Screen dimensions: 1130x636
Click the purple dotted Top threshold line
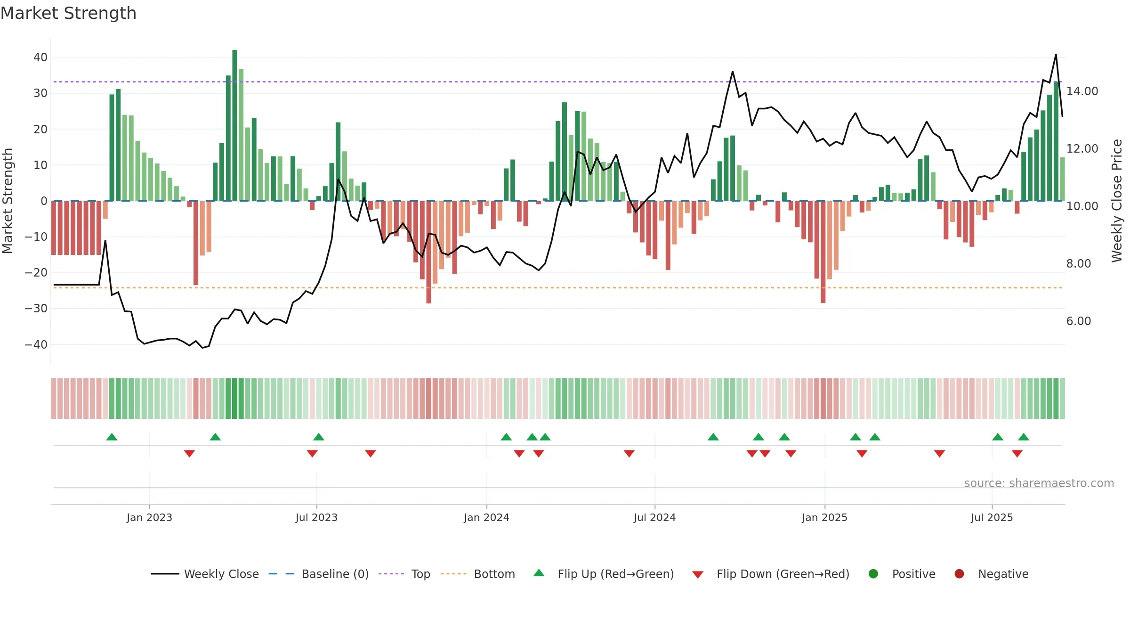coord(558,82)
